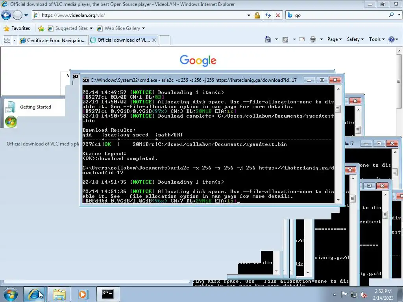This screenshot has height=302, width=403.
Task: Click the security lock icon in address bar
Action: click(x=257, y=15)
